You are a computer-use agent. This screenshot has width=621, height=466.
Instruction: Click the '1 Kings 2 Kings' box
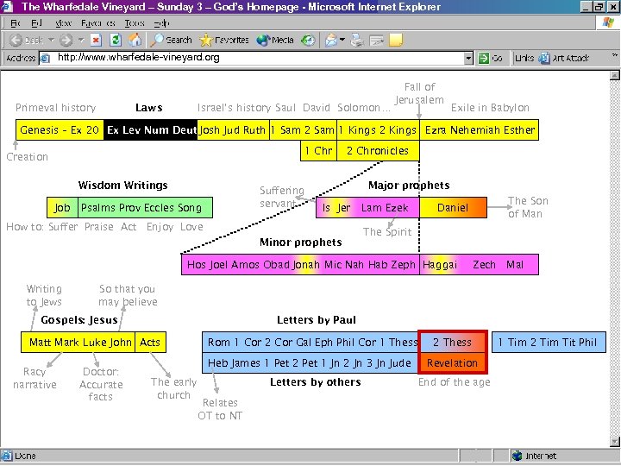click(379, 129)
